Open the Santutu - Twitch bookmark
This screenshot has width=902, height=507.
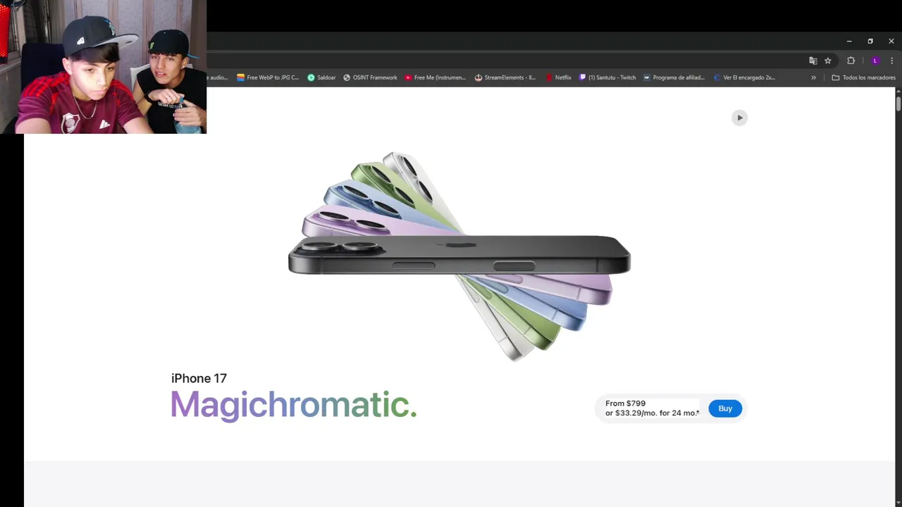click(x=607, y=77)
